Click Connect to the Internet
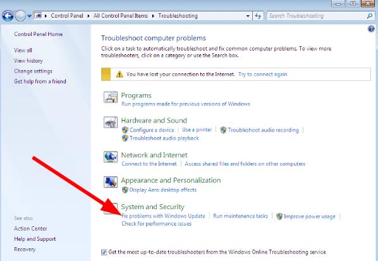378x261 pixels. tap(149, 164)
